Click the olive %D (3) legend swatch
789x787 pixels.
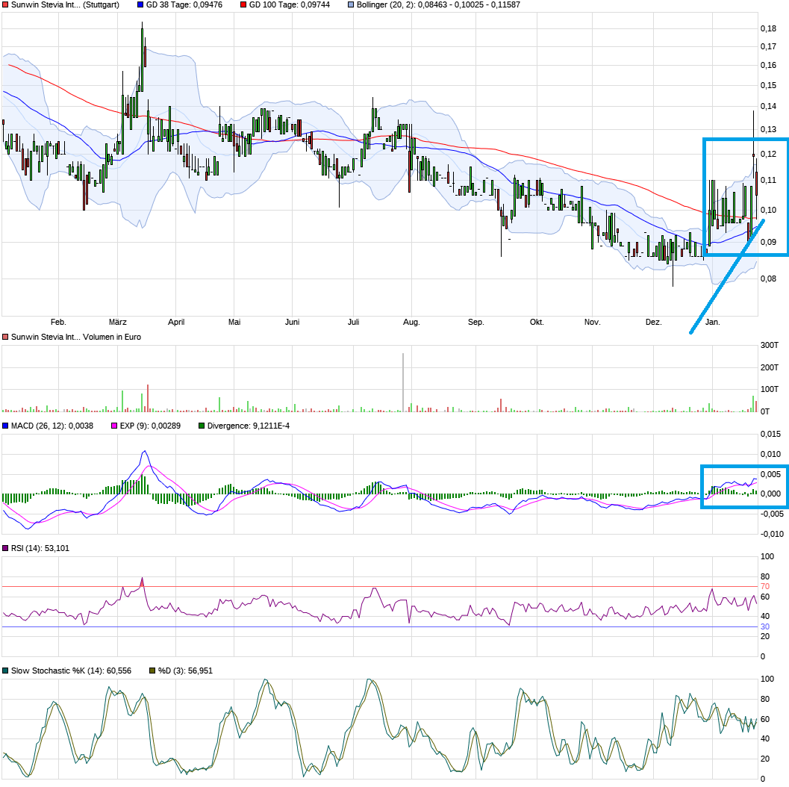(x=152, y=671)
